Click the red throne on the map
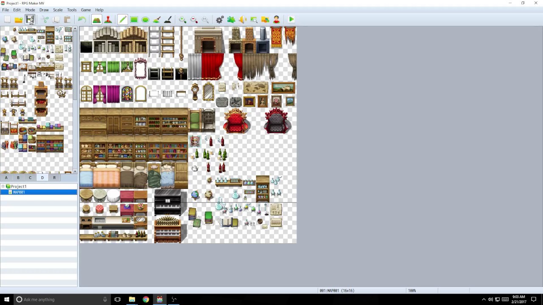 click(236, 121)
